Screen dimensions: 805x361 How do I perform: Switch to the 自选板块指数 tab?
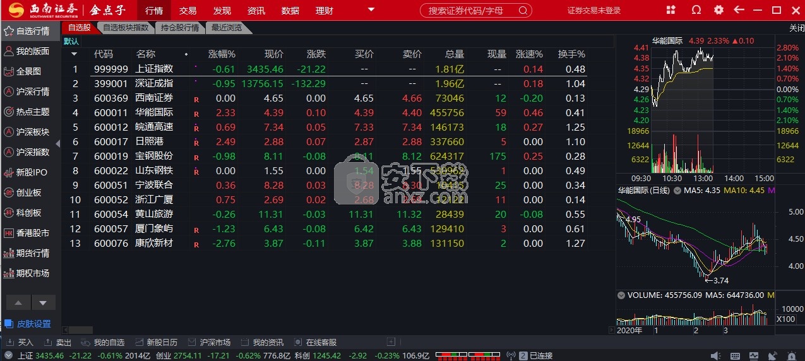(x=126, y=28)
